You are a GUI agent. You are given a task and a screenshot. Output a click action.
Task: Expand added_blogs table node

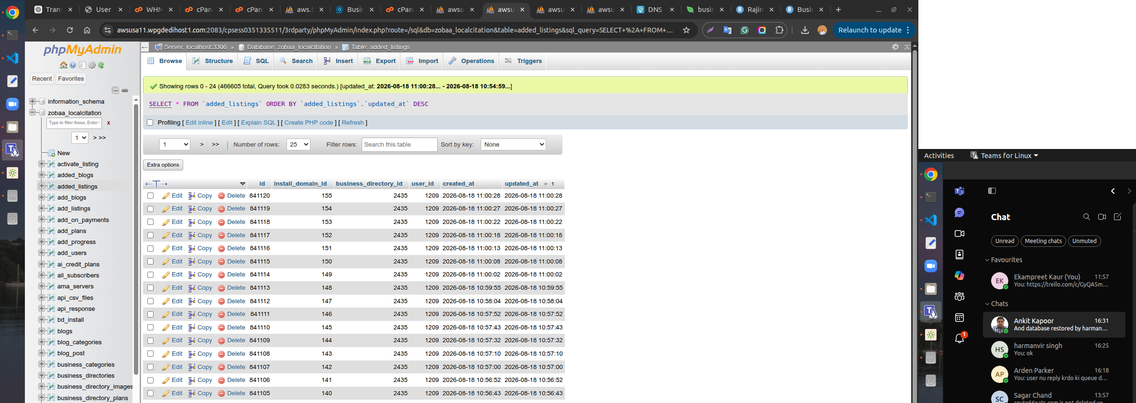coord(42,175)
